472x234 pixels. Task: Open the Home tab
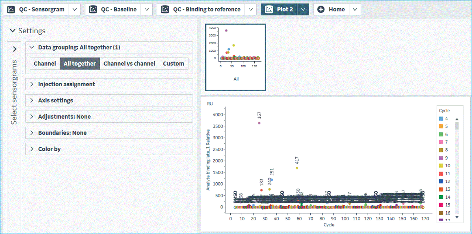tap(336, 9)
